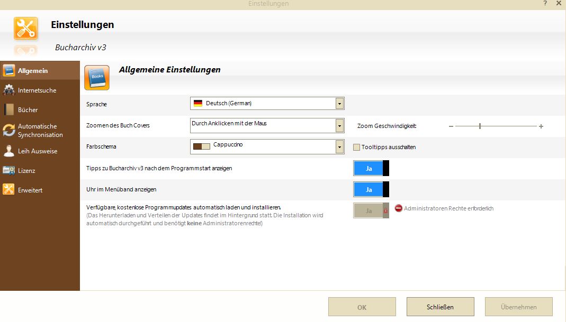
Task: Close the Einstellungen window
Action: click(559, 3)
